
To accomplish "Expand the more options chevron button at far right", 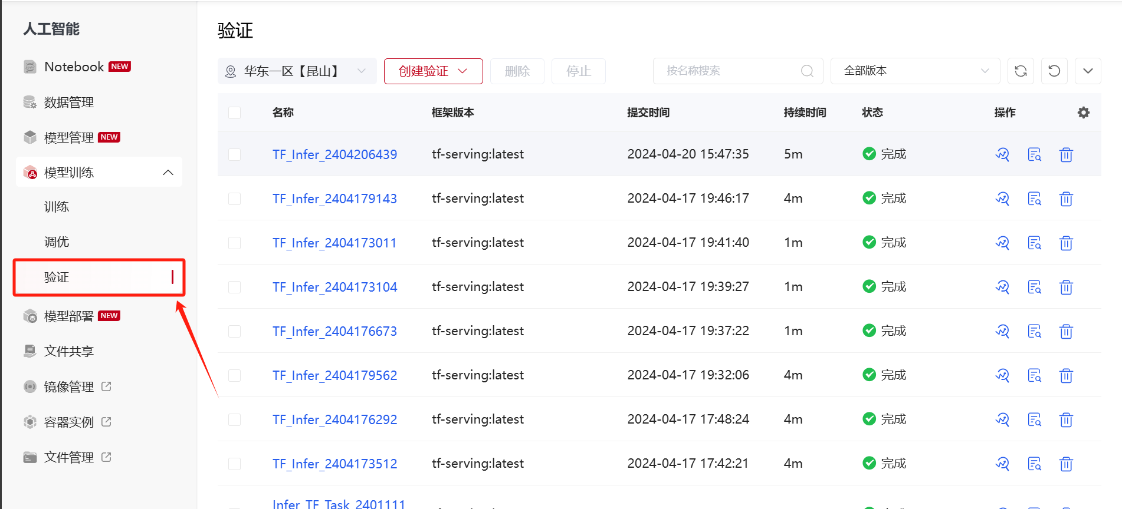I will pyautogui.click(x=1088, y=71).
